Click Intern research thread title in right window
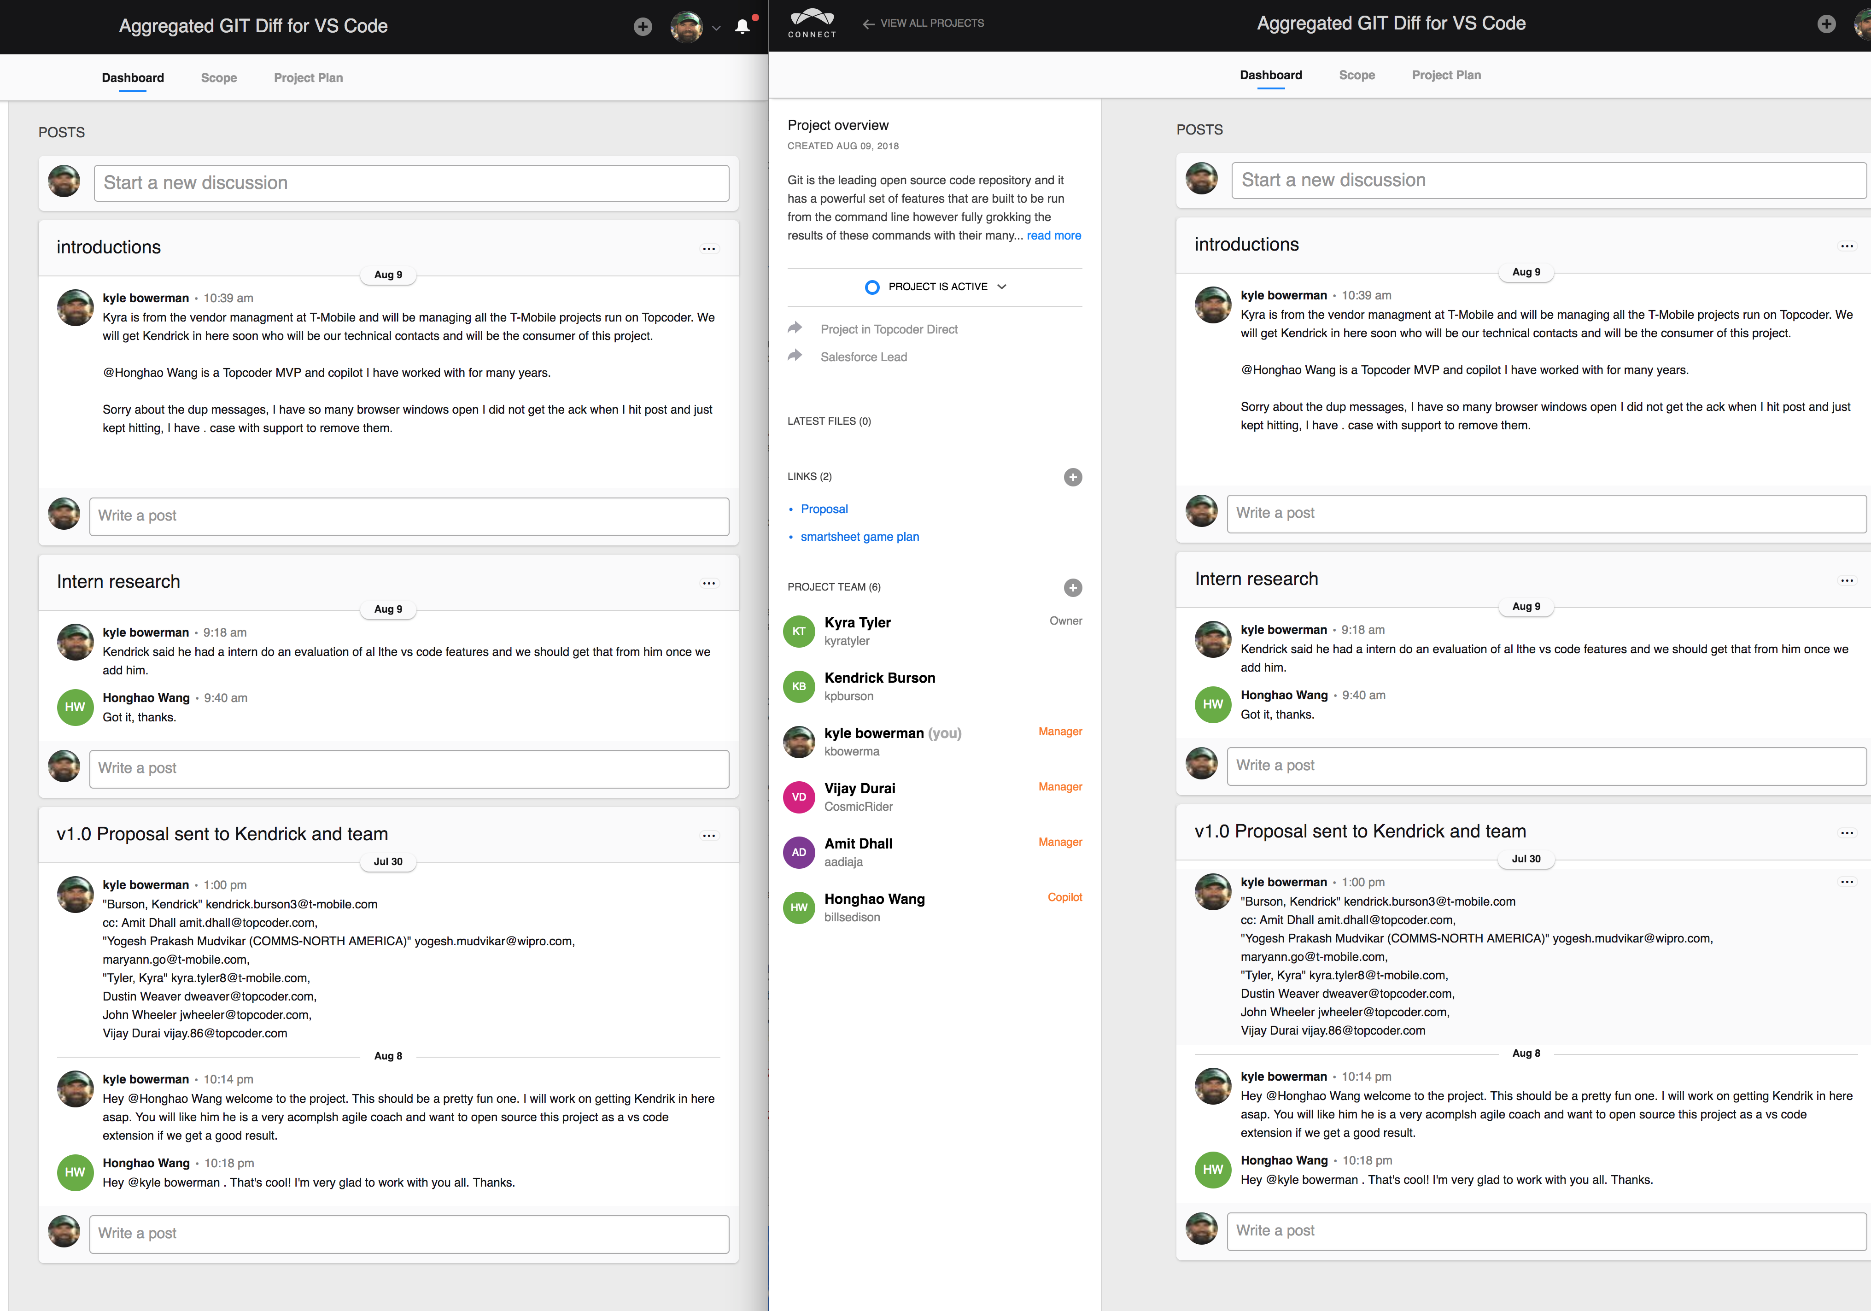The width and height of the screenshot is (1871, 1311). 1256,579
